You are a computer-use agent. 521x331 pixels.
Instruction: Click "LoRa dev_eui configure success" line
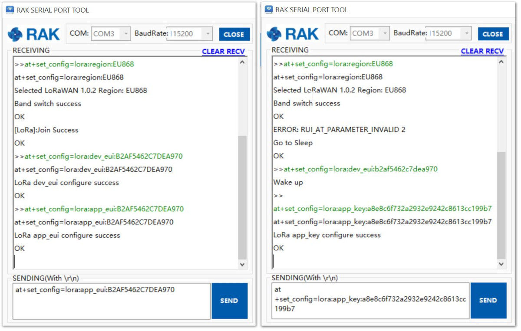66,183
